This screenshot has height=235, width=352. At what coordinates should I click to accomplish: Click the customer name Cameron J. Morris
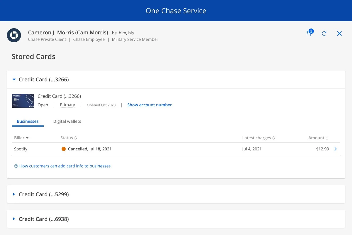(x=68, y=33)
